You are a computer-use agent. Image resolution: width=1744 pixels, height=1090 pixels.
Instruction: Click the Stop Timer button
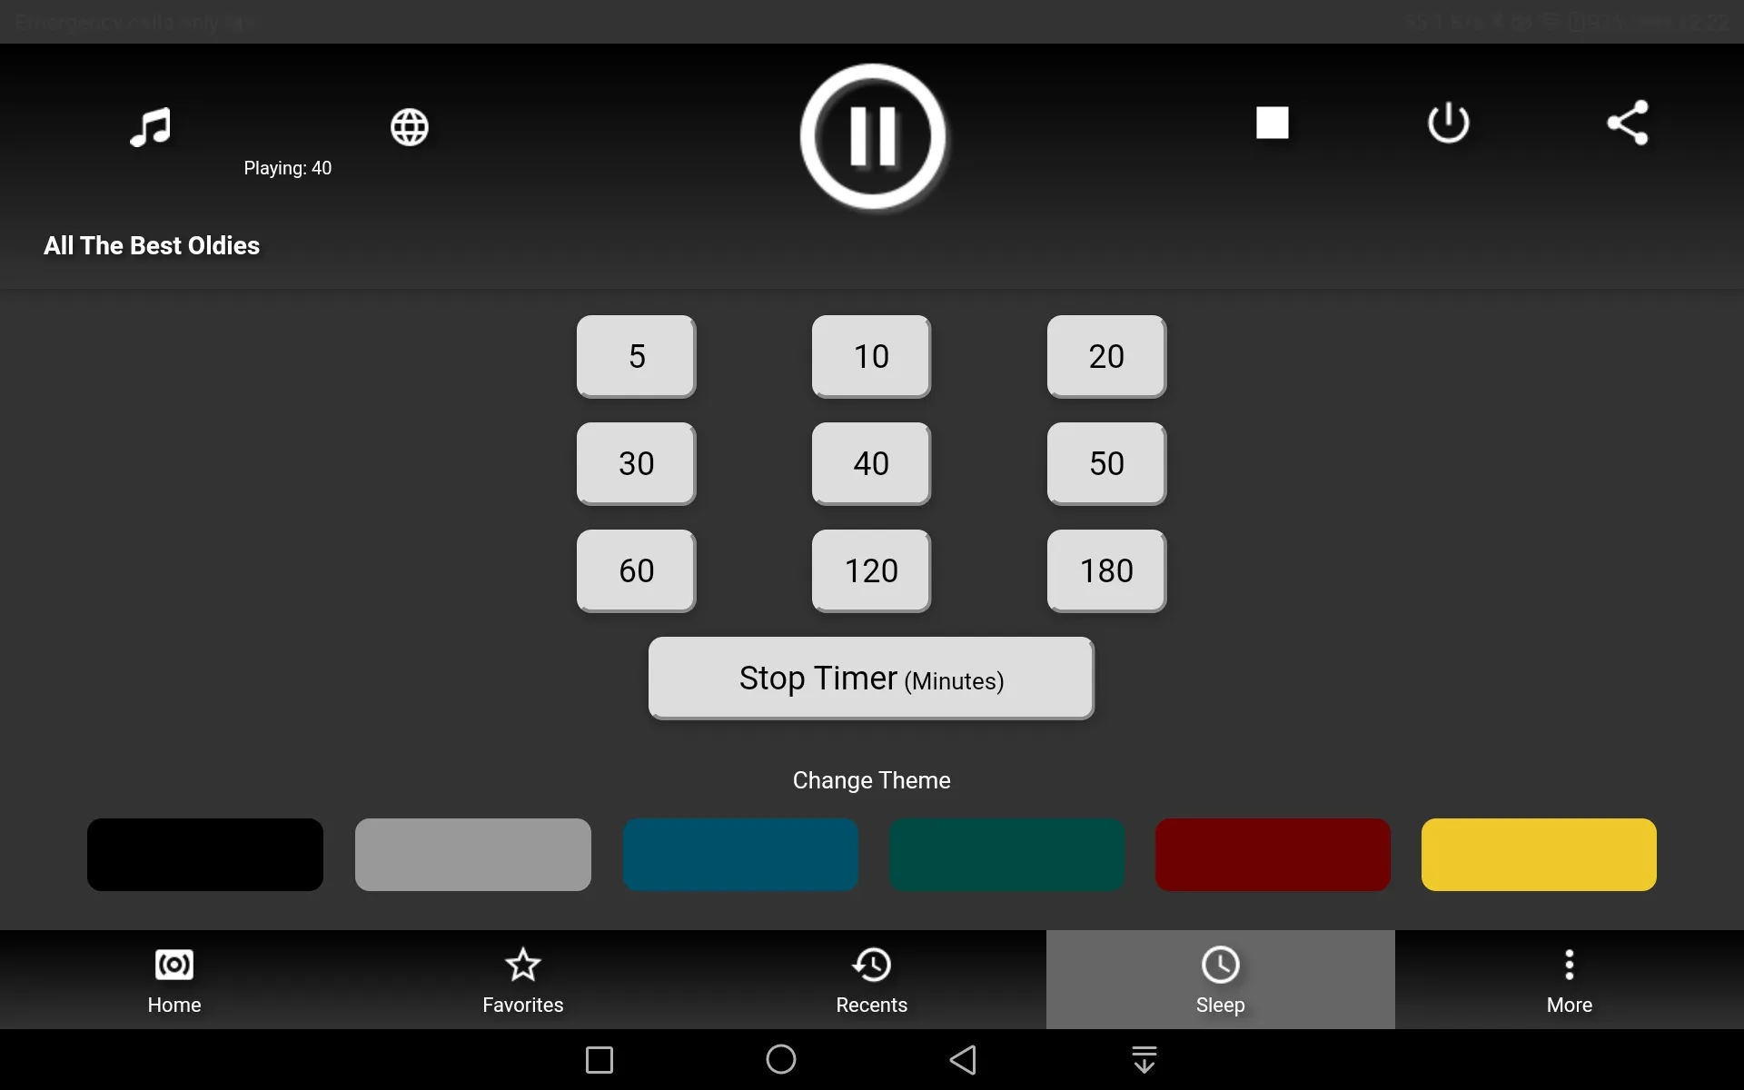coord(871,679)
